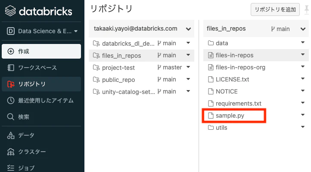Open dropdown arrow for unity-catalog-set... repo
This screenshot has height=172, width=311.
coord(188,91)
